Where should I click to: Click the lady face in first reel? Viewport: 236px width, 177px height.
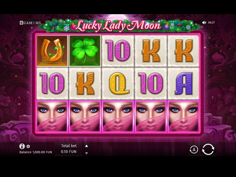[52, 116]
